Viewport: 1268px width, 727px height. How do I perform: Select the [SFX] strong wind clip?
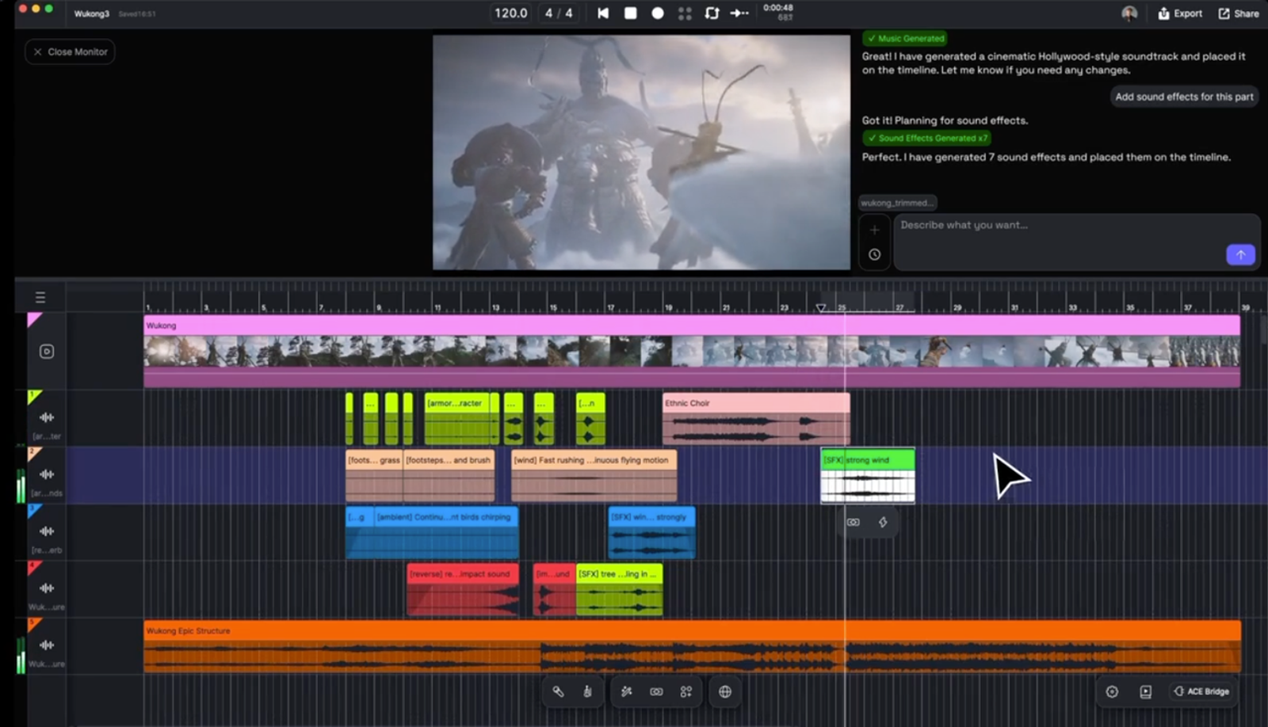pyautogui.click(x=868, y=476)
